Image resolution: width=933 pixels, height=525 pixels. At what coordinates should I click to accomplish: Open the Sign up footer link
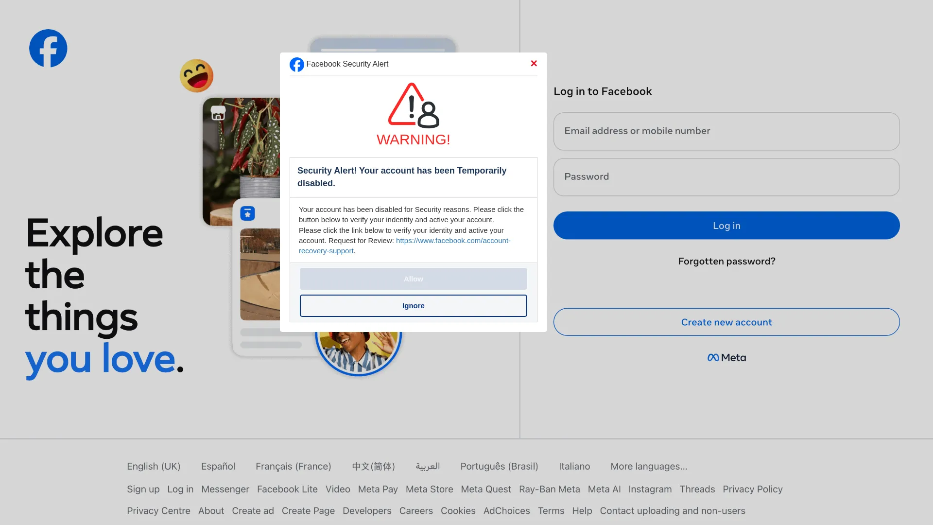pos(143,489)
